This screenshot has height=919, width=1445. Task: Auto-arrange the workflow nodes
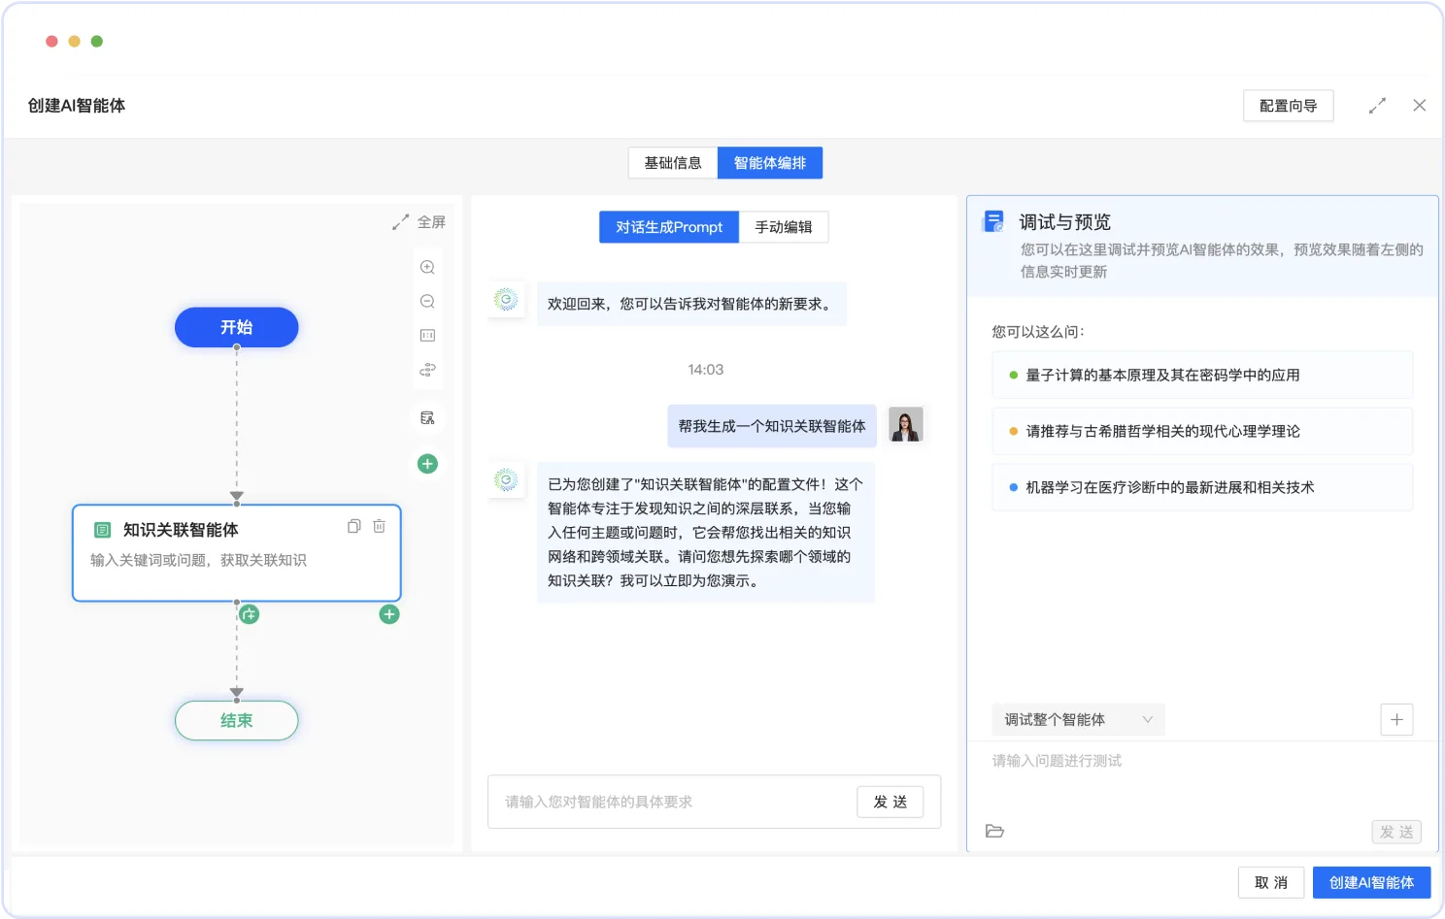coord(427,370)
